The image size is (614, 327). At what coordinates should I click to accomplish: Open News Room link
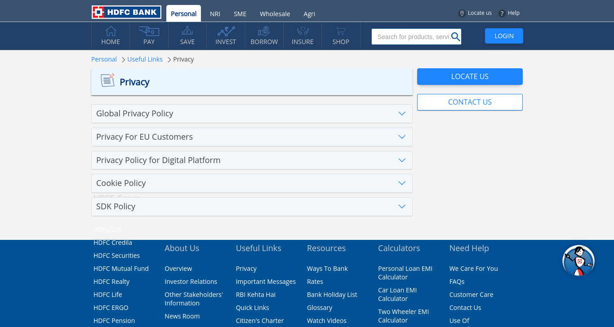[182, 316]
